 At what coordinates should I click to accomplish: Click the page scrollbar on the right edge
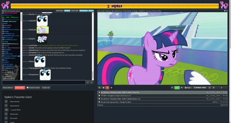click(230, 62)
